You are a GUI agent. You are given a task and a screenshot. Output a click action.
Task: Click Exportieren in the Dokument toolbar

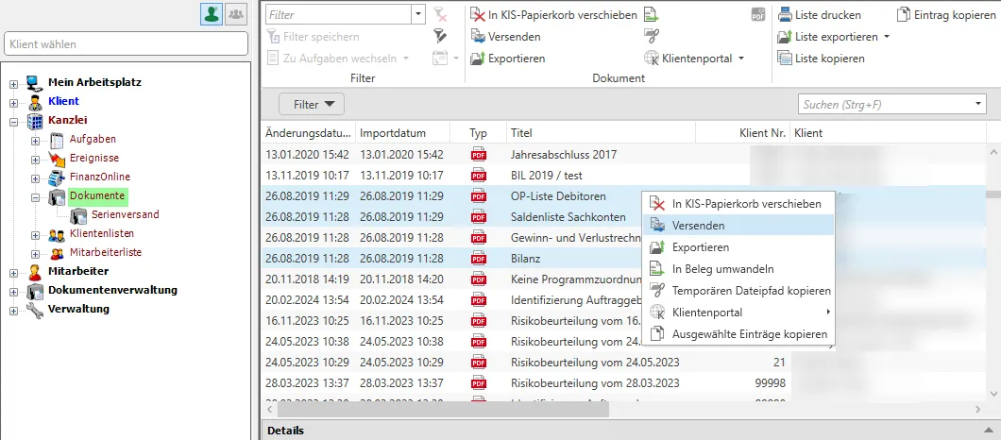click(x=507, y=59)
